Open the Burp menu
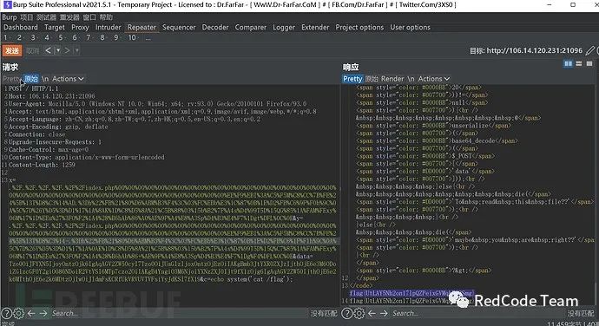Image resolution: width=599 pixels, height=326 pixels. [10, 17]
